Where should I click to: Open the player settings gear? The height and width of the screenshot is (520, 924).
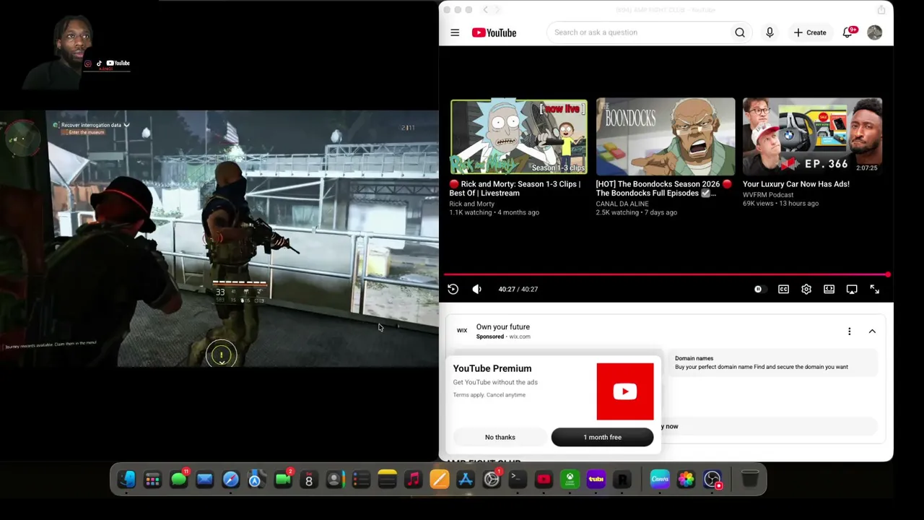click(x=806, y=289)
